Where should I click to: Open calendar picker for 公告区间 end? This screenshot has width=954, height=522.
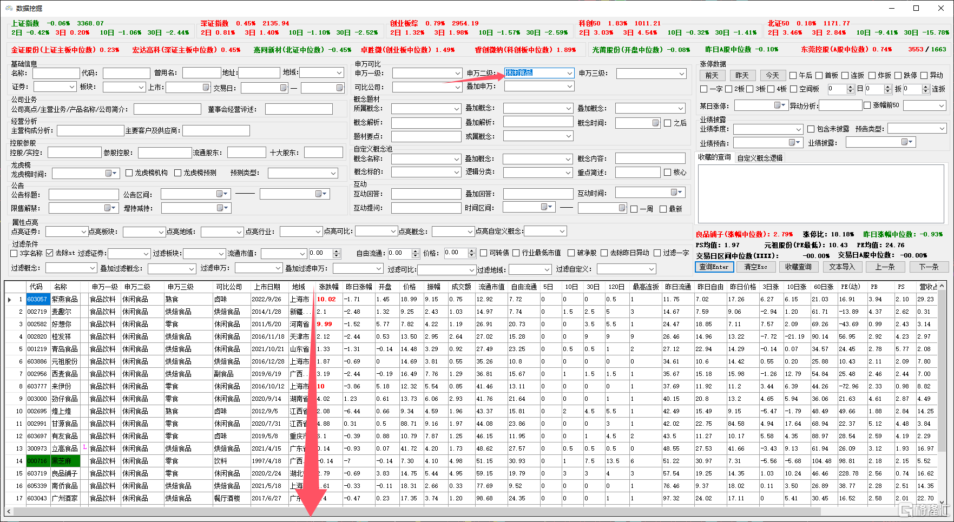coord(320,194)
